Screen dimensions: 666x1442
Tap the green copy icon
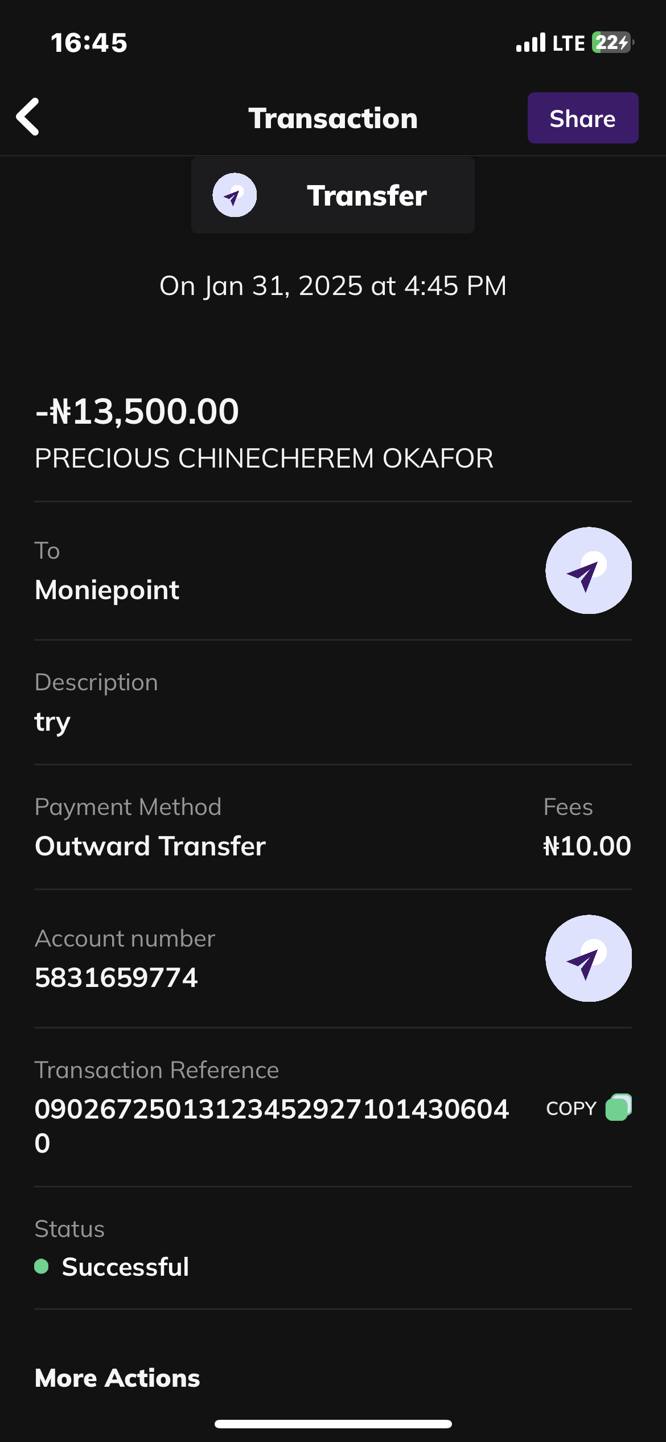(618, 1108)
